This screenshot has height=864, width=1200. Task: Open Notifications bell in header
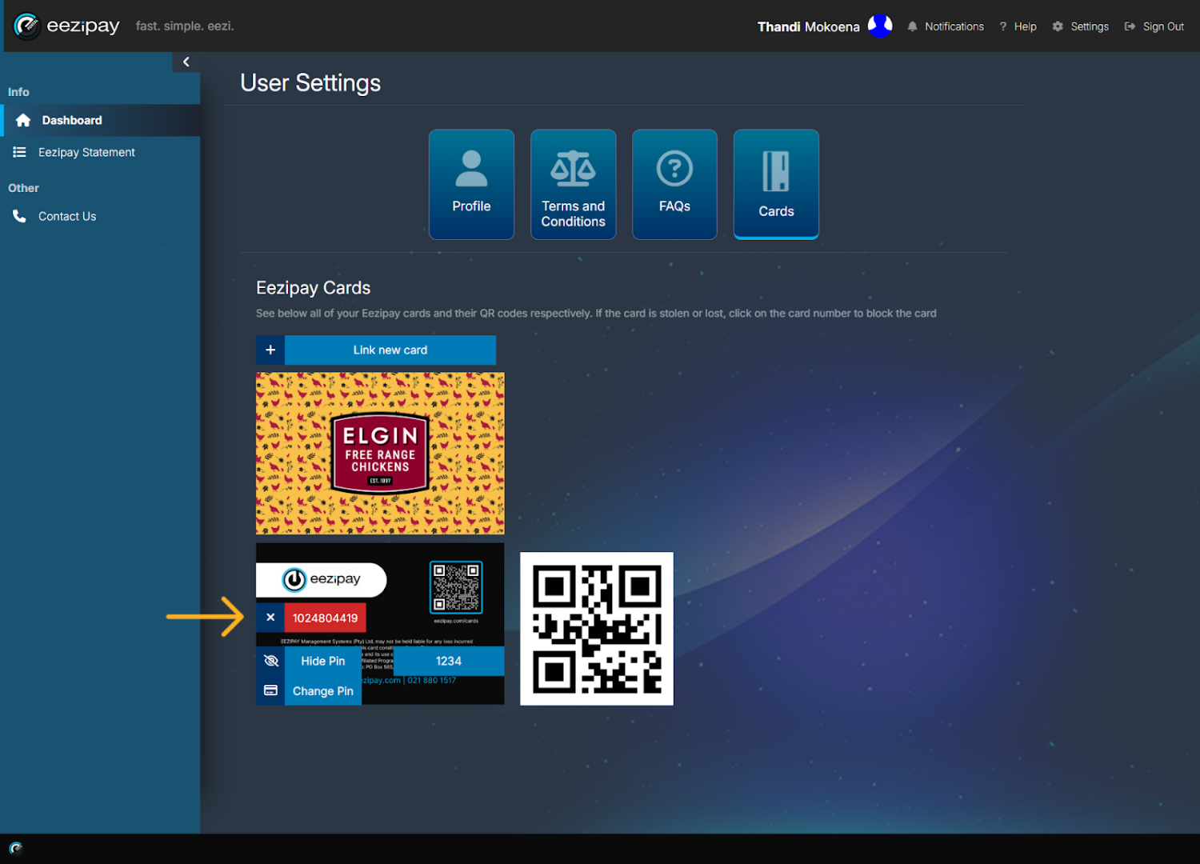pyautogui.click(x=946, y=26)
